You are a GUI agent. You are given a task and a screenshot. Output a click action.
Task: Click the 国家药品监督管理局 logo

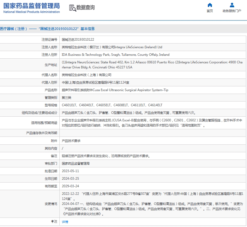[32, 8]
